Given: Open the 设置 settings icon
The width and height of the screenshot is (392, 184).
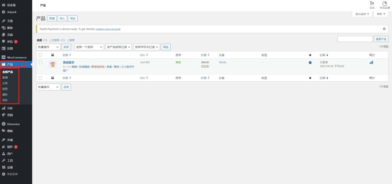Looking at the screenshot, I should click(3, 167).
